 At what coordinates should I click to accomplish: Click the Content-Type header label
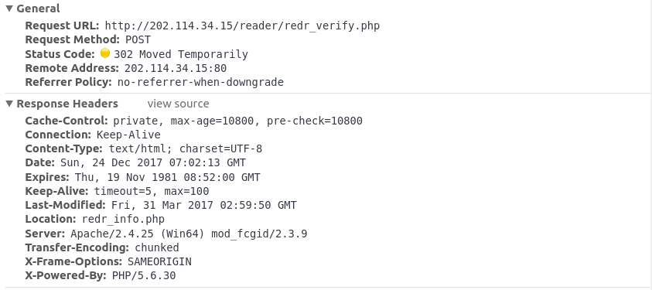point(63,148)
